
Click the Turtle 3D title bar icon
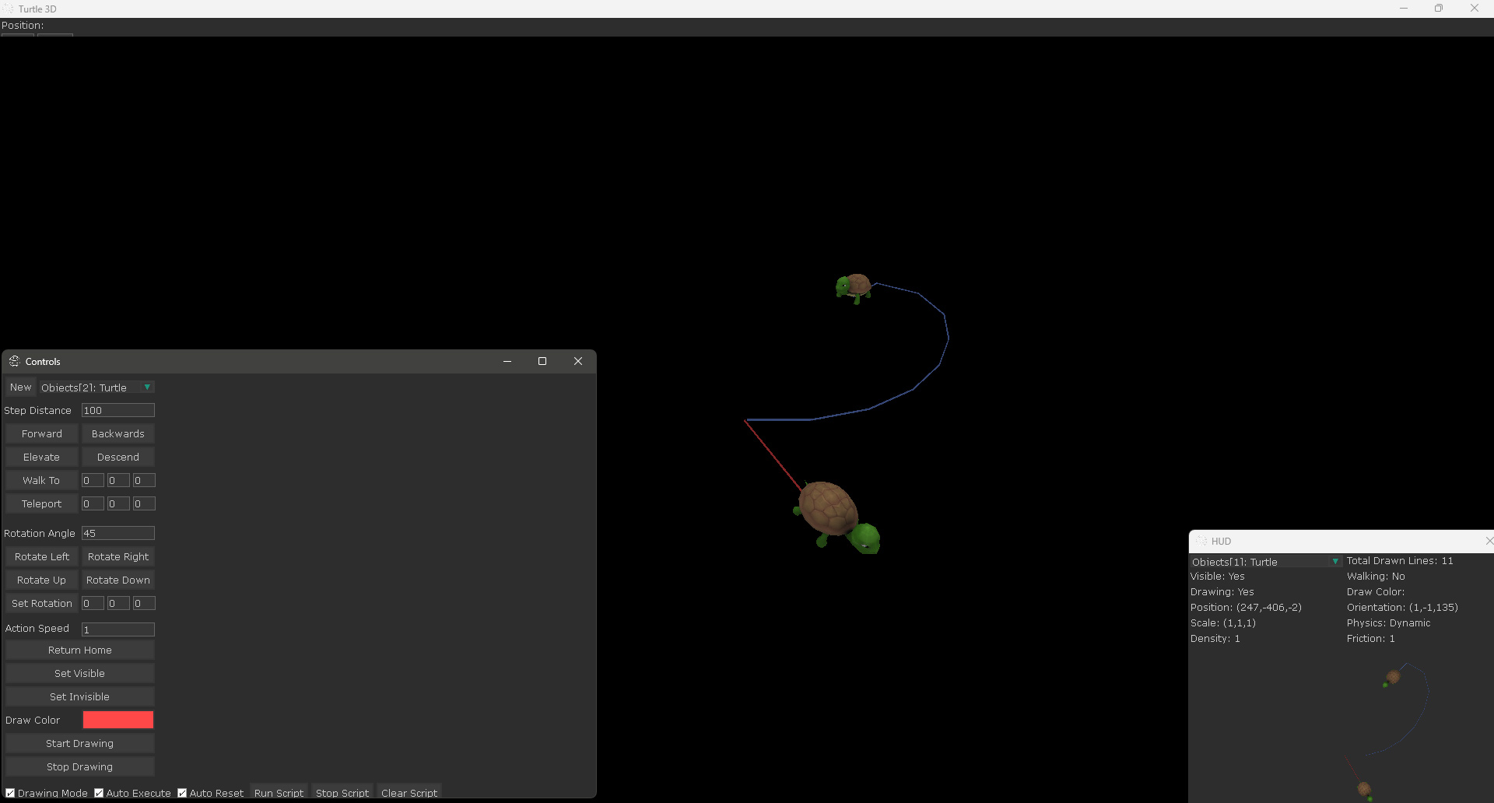[9, 9]
